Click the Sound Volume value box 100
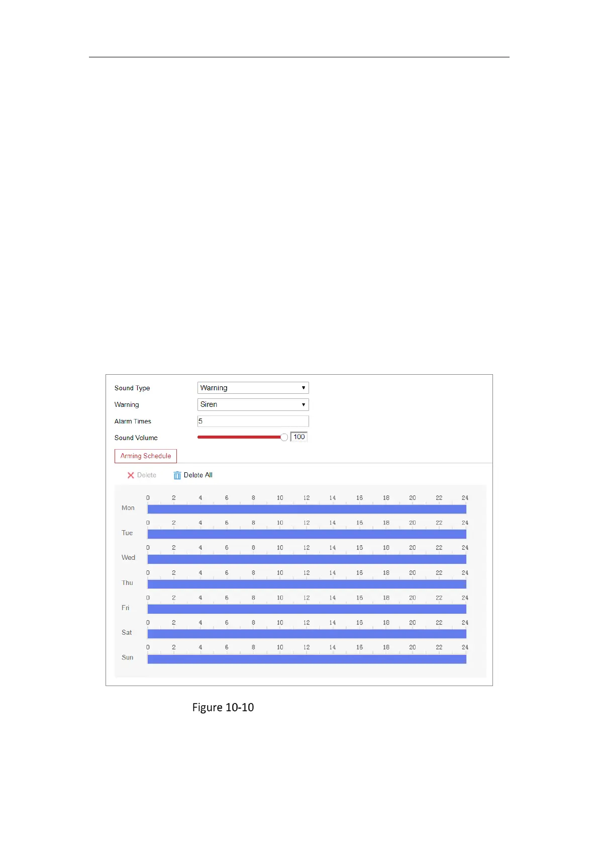This screenshot has width=598, height=847. [299, 437]
